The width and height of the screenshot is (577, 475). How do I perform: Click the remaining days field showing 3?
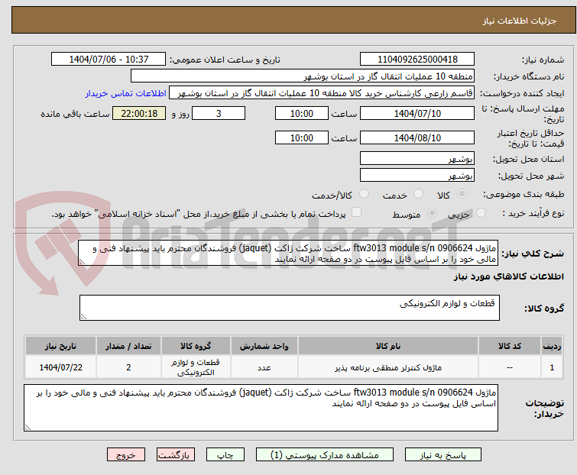(x=219, y=113)
